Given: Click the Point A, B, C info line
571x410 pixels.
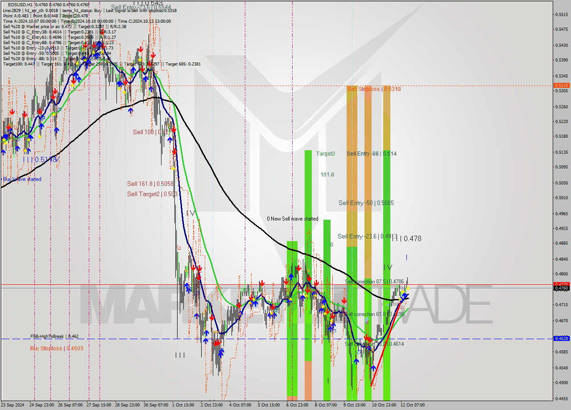Looking at the screenshot, I should [x=46, y=16].
